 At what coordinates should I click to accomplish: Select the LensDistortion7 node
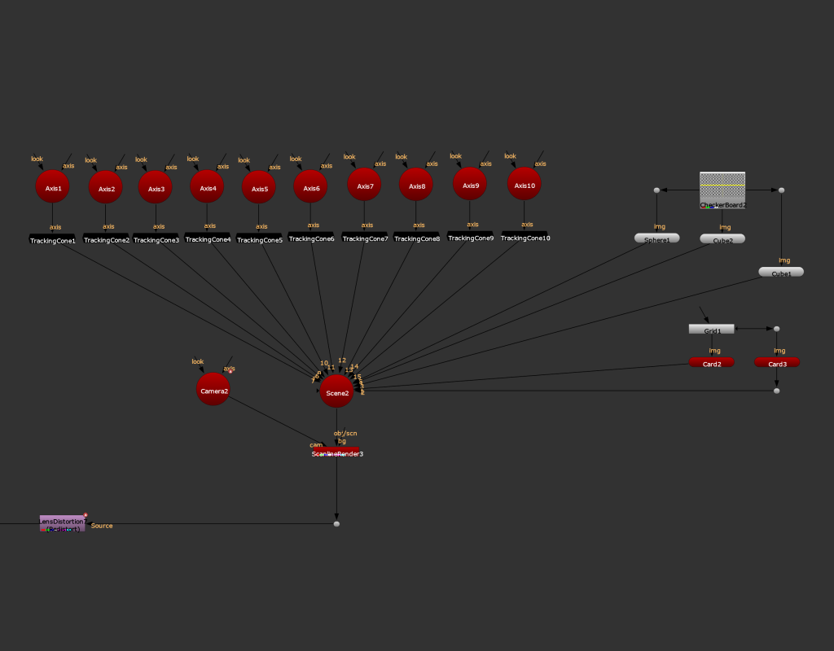(62, 523)
